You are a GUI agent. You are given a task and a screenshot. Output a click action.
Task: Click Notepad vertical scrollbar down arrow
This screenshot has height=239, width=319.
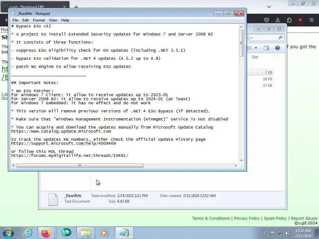(x=241, y=160)
